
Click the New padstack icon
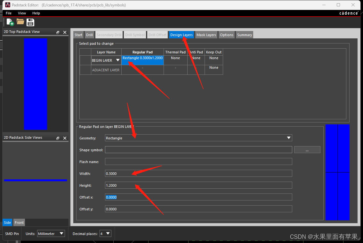point(10,22)
